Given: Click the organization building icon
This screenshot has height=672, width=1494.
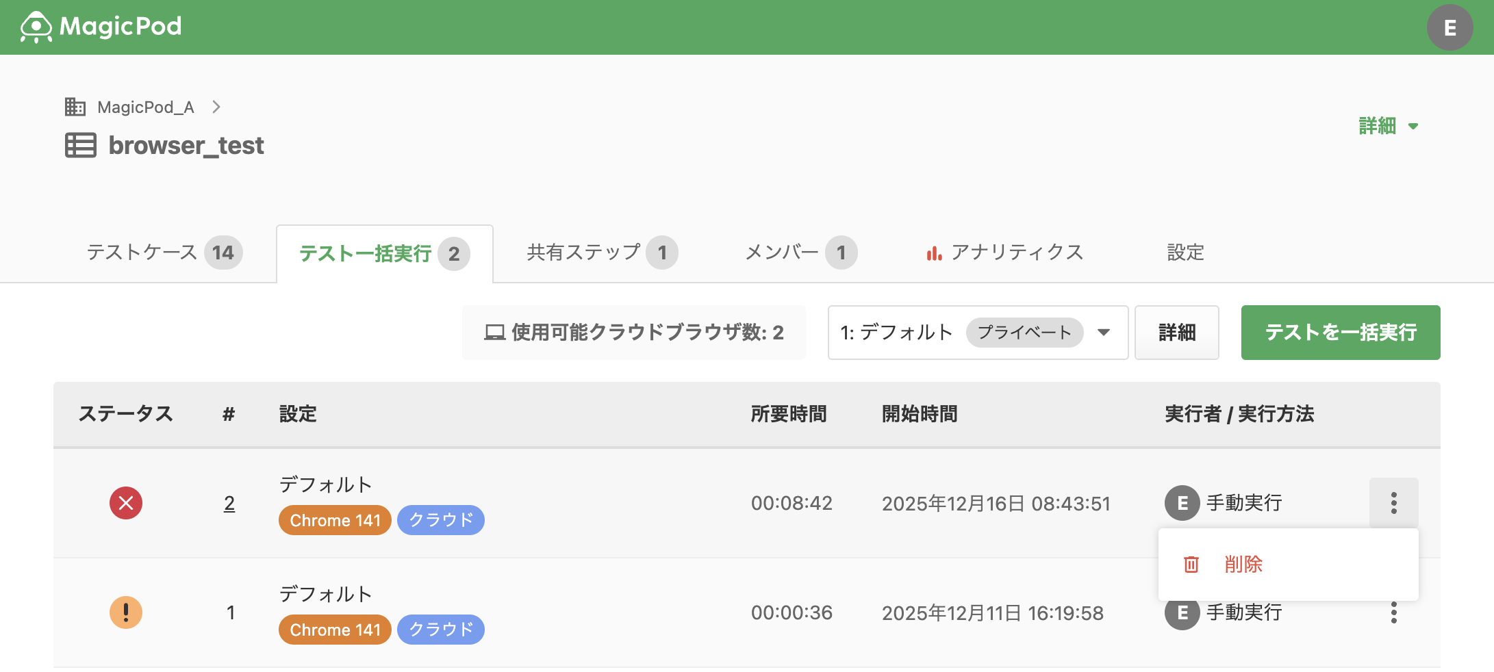Looking at the screenshot, I should (75, 107).
